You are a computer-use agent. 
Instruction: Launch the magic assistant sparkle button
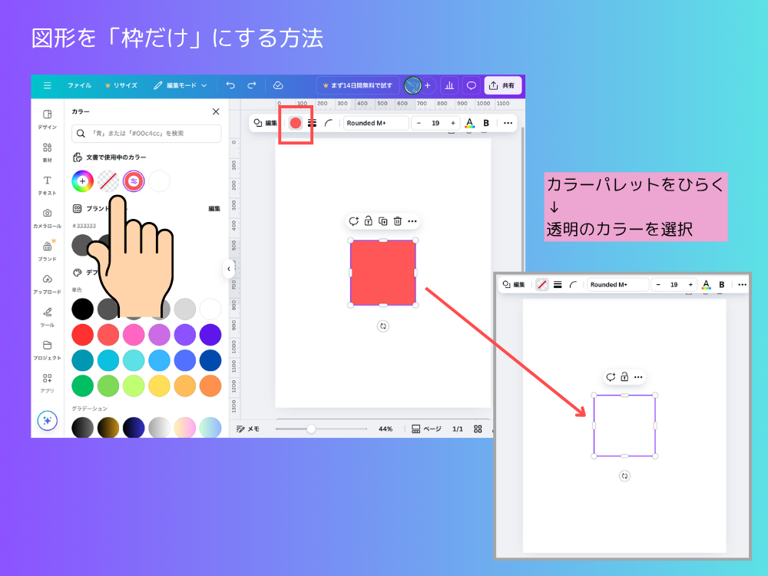[48, 420]
